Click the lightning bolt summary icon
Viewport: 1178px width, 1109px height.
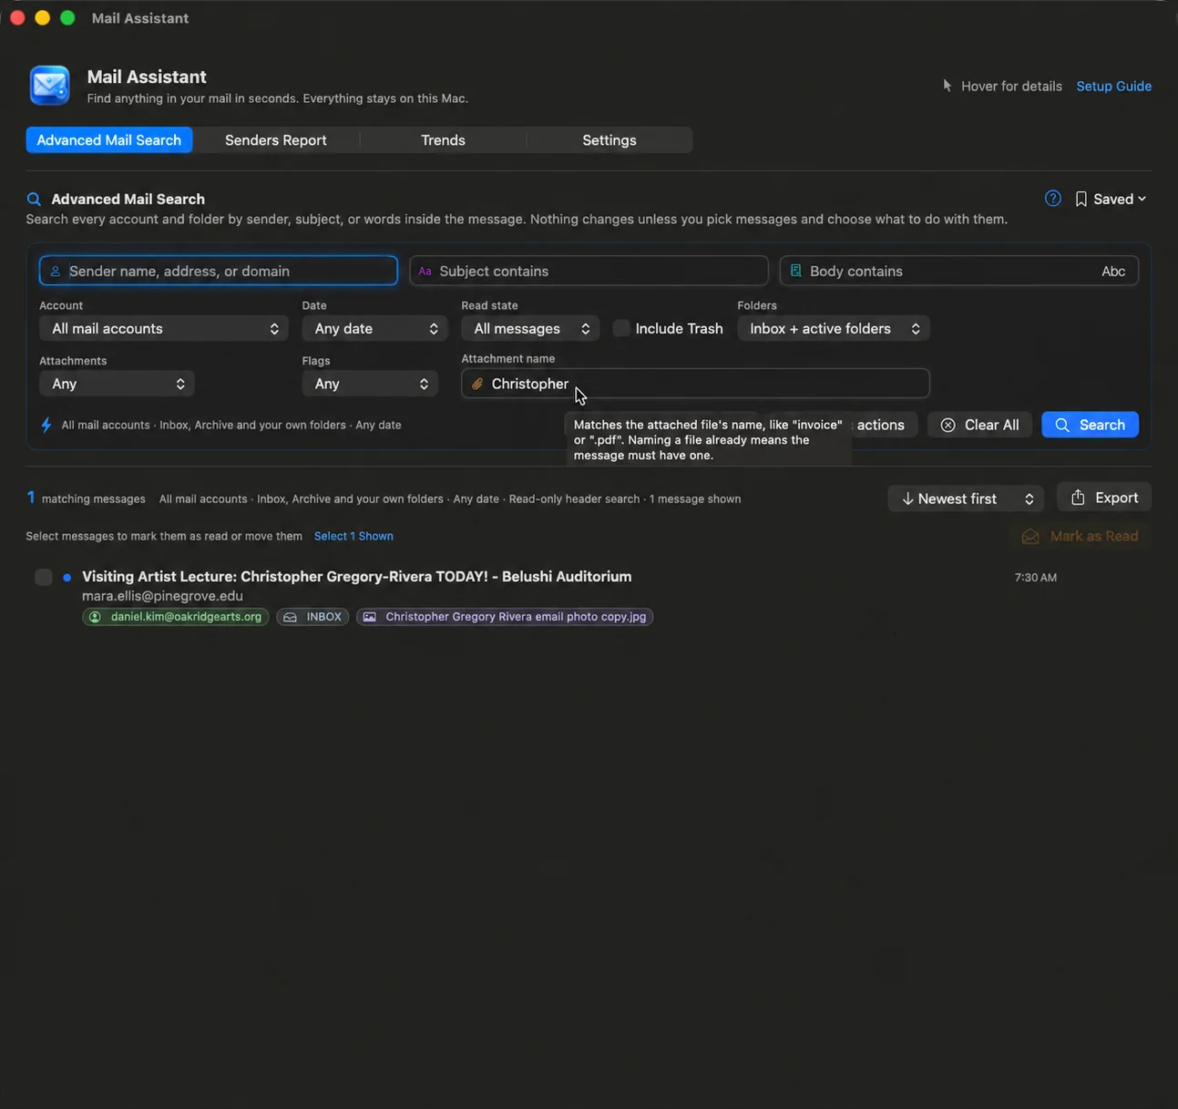click(46, 425)
